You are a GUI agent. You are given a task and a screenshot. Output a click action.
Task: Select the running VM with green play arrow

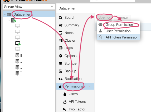[x=18, y=43]
